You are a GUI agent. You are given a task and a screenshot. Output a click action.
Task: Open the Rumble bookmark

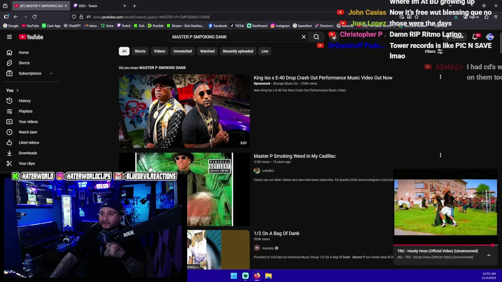pos(155,26)
